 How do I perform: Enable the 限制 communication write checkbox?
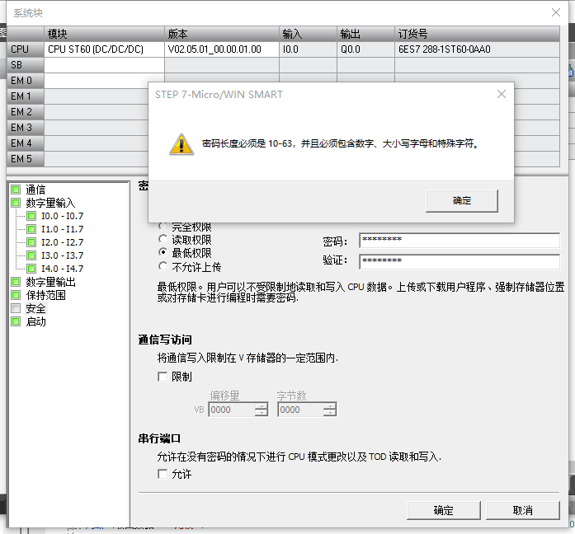163,377
